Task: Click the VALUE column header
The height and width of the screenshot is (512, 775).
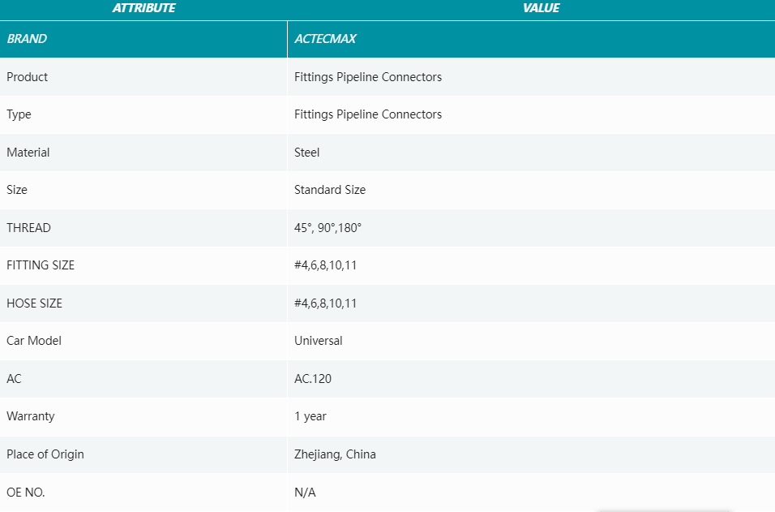Action: pos(541,8)
